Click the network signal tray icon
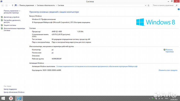The height and width of the screenshot is (101, 180). [159, 98]
